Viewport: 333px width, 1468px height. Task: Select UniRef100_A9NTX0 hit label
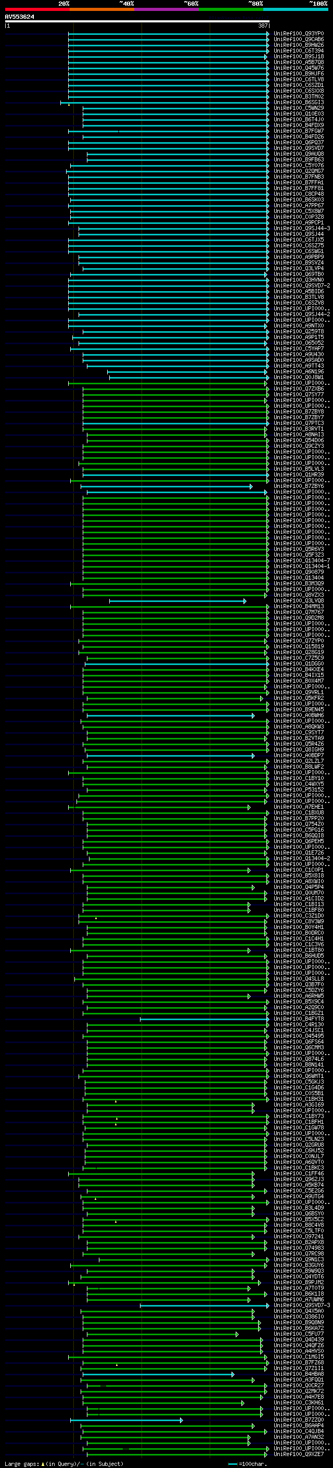tap(298, 326)
